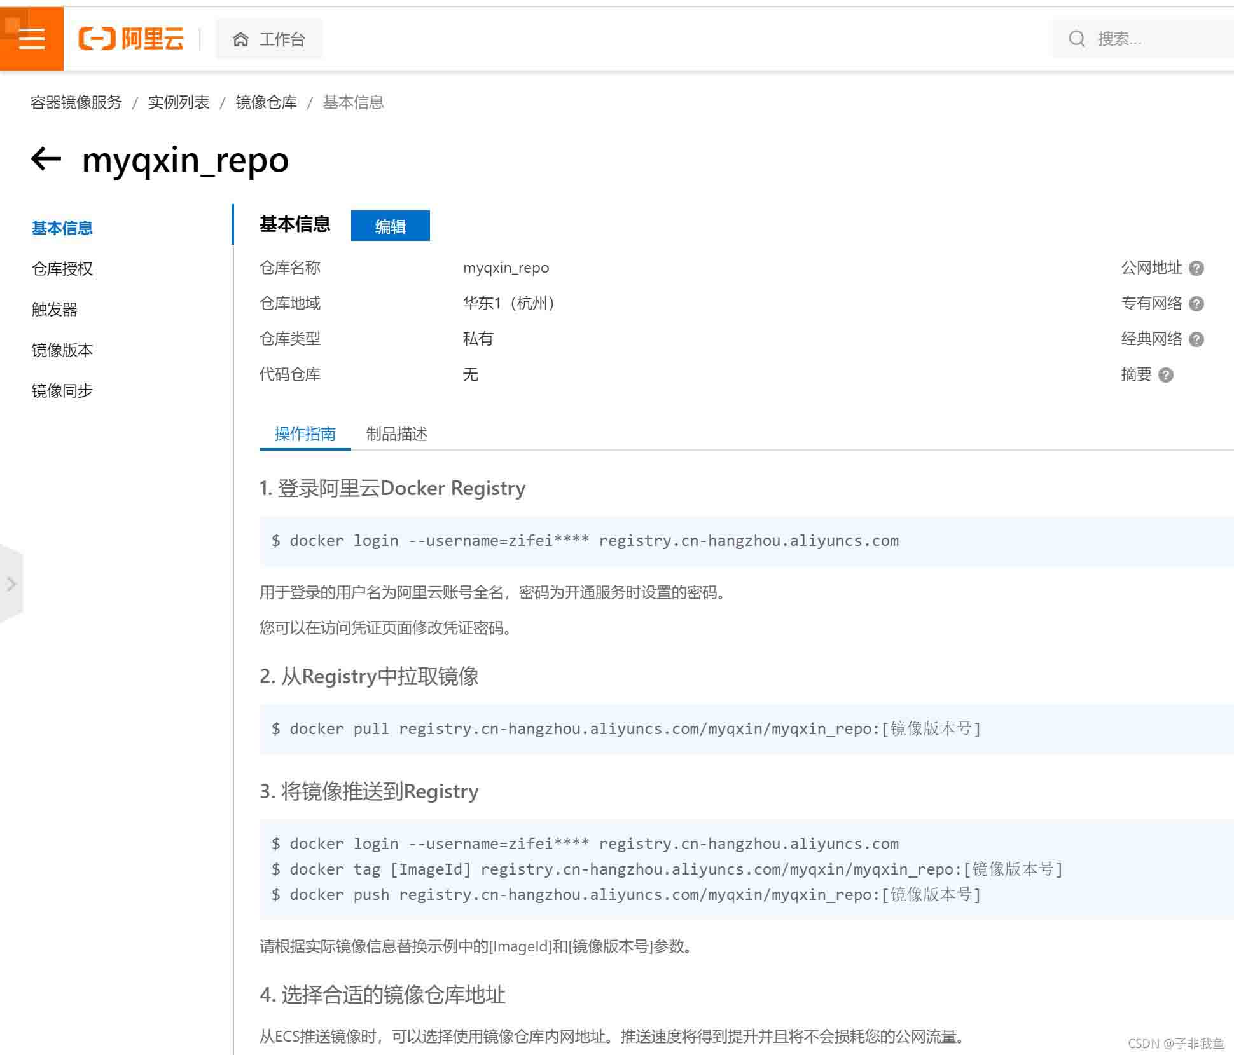The width and height of the screenshot is (1234, 1055).
Task: Click help icon next to 经典网络
Action: pos(1196,339)
